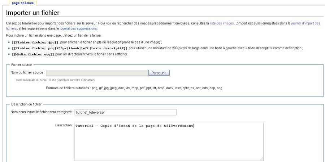Click the "Description :" field label

click(64, 125)
